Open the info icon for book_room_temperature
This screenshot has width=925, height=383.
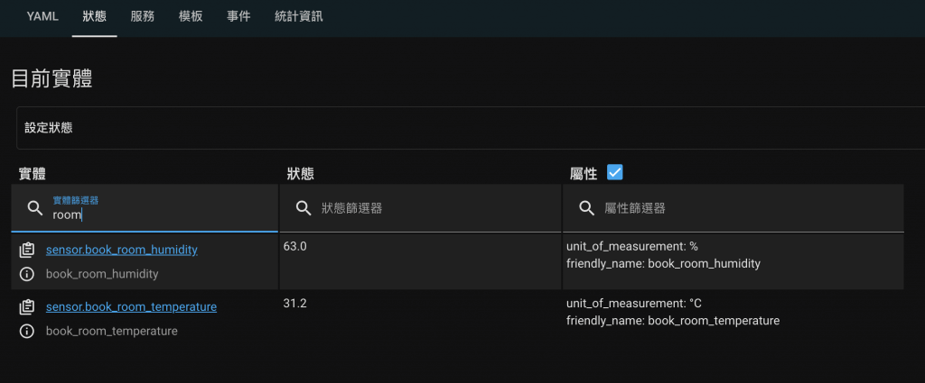26,332
